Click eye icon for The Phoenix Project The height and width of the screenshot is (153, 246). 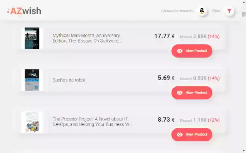pos(180,134)
